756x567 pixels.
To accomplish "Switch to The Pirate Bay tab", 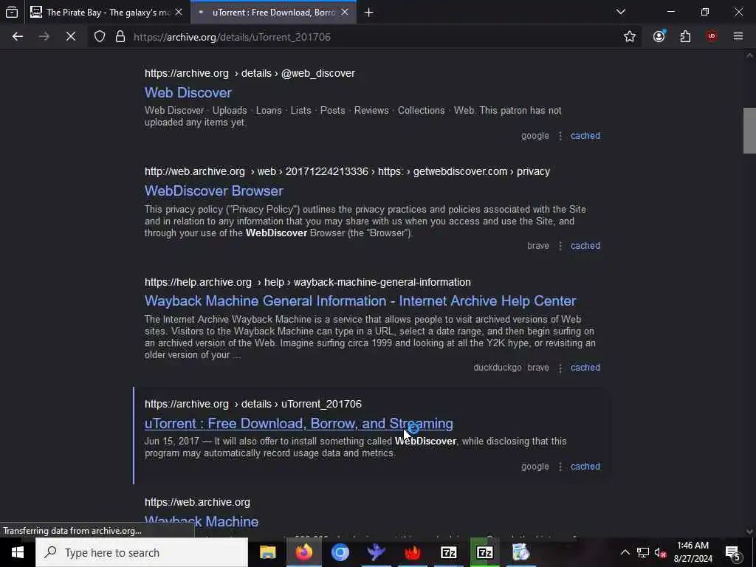I will pos(106,12).
